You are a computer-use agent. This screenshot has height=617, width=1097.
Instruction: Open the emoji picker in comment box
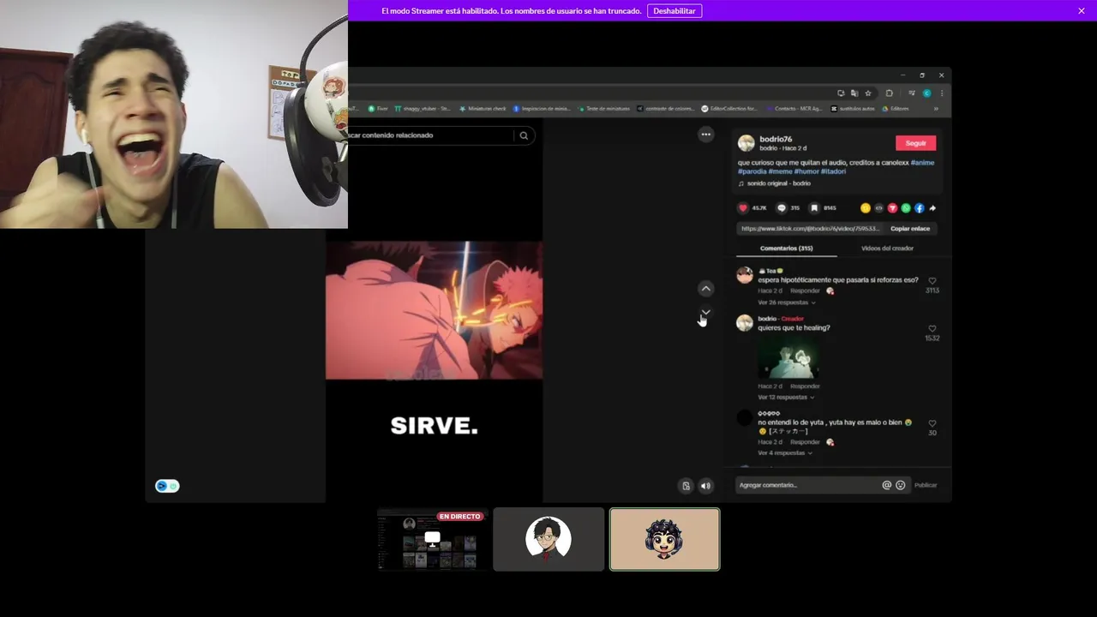coord(901,485)
